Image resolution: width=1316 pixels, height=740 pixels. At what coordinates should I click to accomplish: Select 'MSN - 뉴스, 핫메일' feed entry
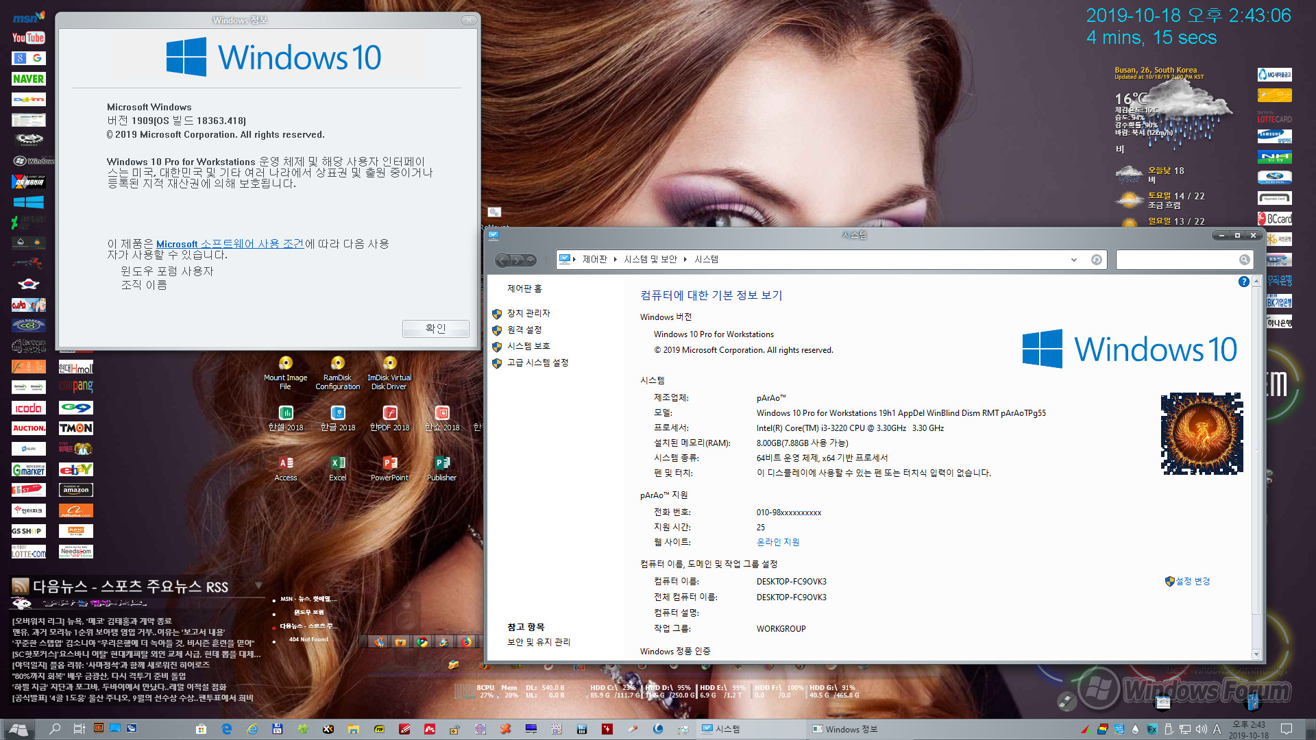308,599
